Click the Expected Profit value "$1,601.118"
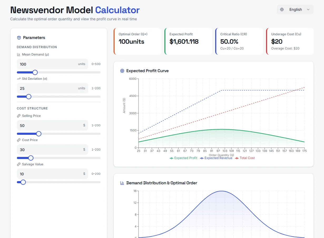This screenshot has height=238, width=324. [x=184, y=42]
